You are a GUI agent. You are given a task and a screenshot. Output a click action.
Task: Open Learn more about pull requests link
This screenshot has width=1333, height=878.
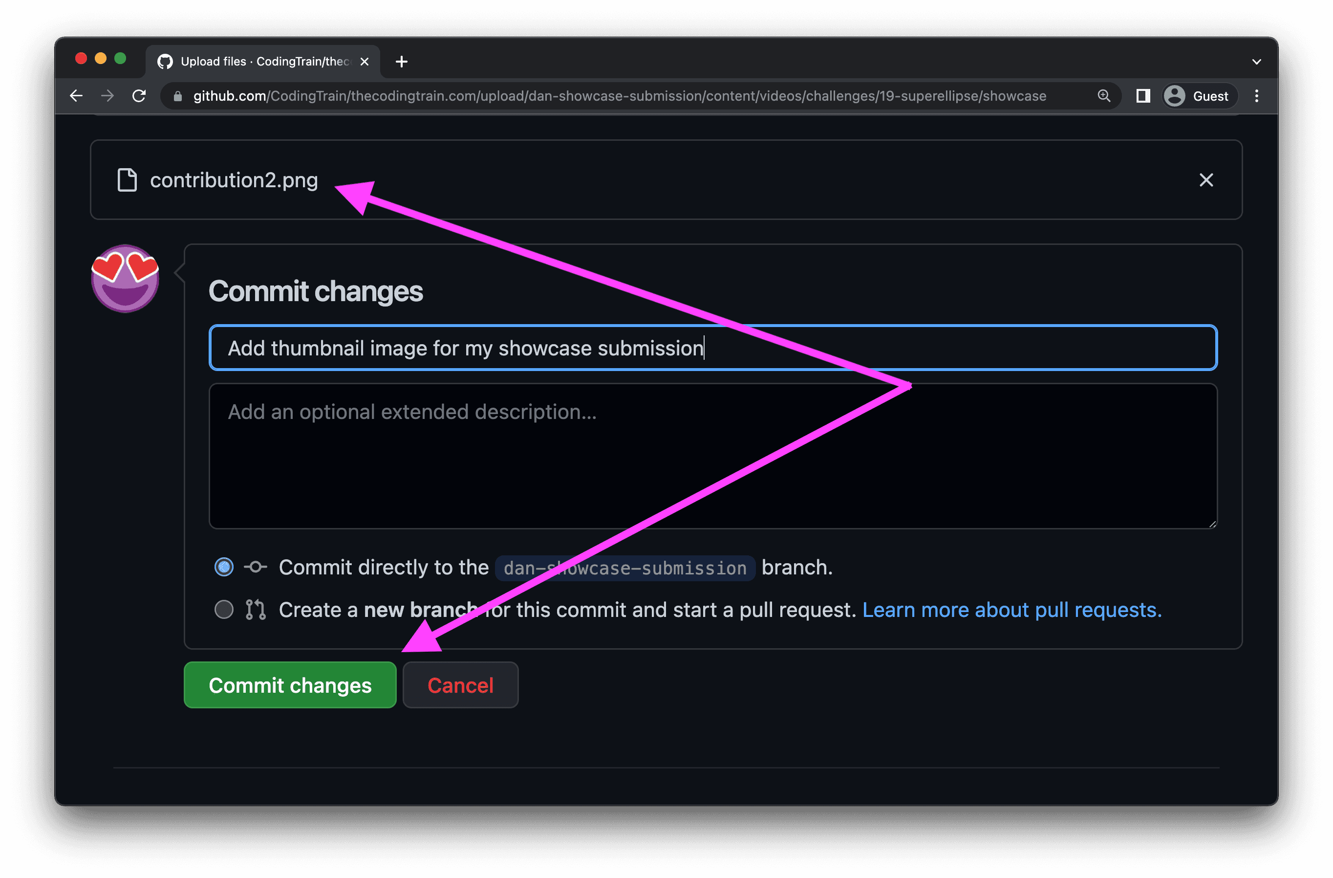(1011, 610)
